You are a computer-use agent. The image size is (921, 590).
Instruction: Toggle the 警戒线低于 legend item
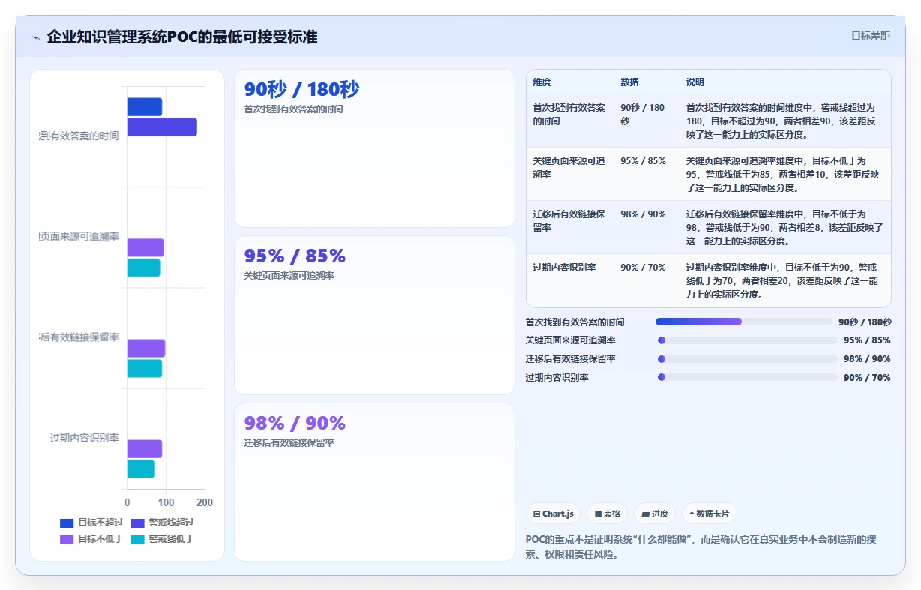[x=162, y=539]
